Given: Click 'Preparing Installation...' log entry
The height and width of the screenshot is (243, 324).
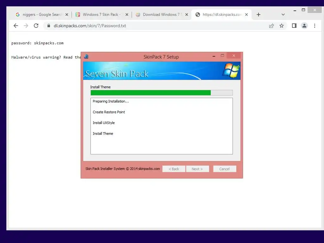Looking at the screenshot, I should point(110,101).
